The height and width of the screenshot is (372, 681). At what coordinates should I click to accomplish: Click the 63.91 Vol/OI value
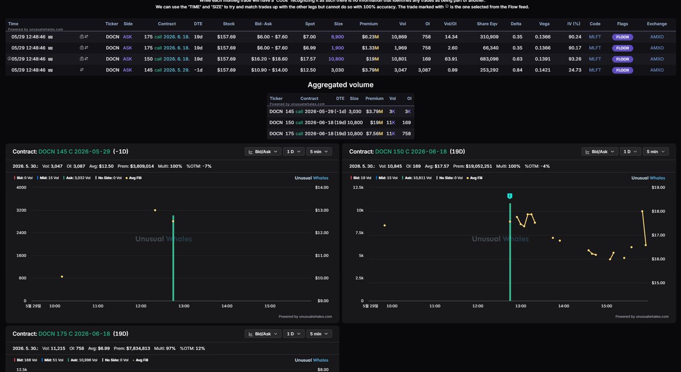pos(450,59)
